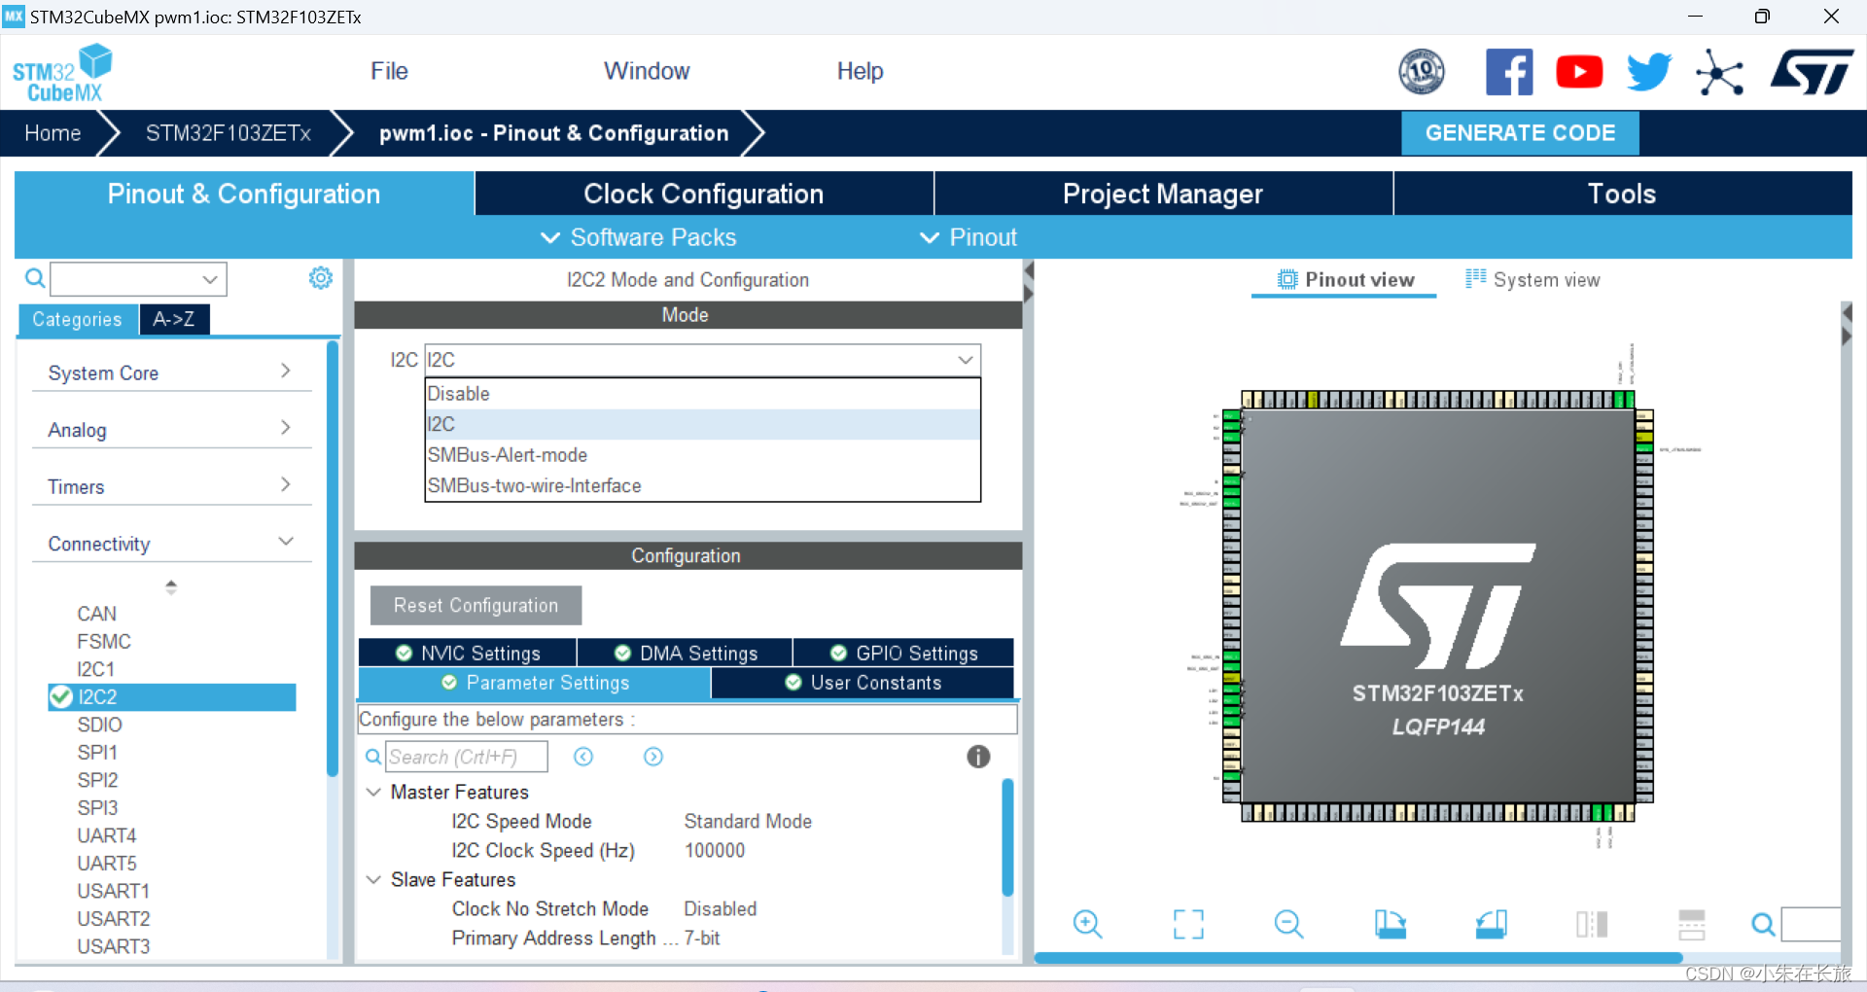Click the horizontal split view icon
The height and width of the screenshot is (992, 1867).
[1692, 924]
